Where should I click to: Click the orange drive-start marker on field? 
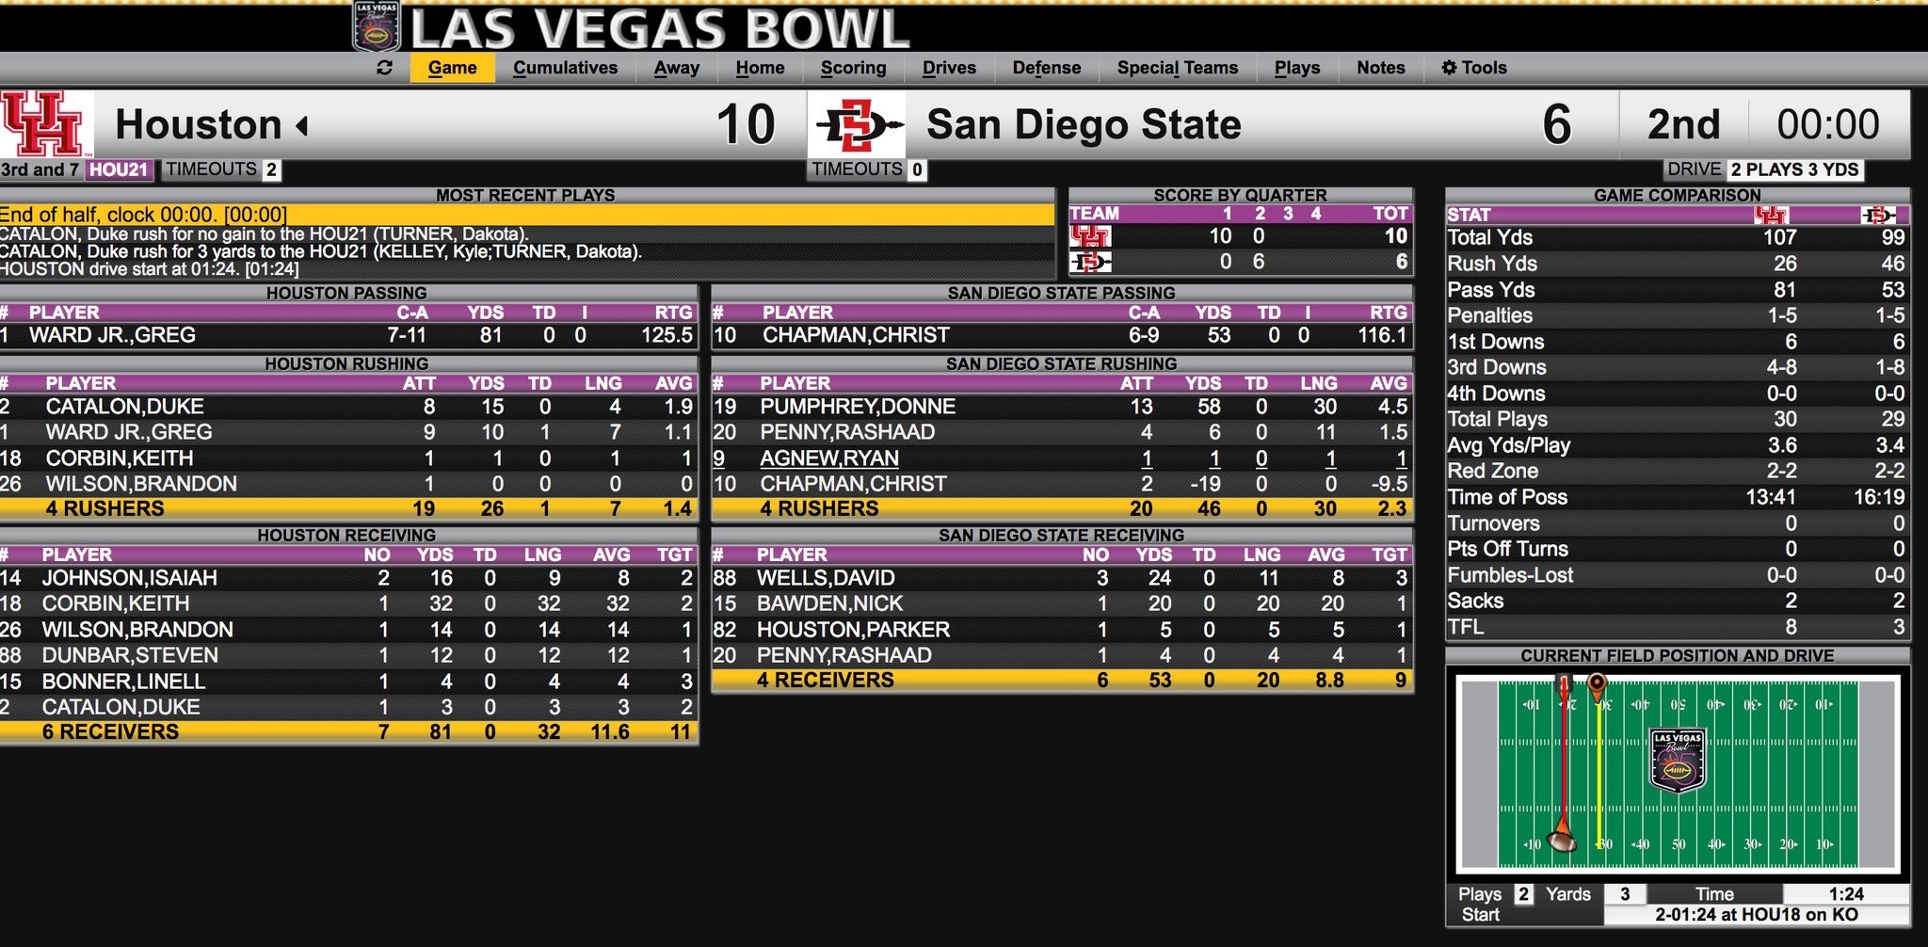pos(1597,686)
